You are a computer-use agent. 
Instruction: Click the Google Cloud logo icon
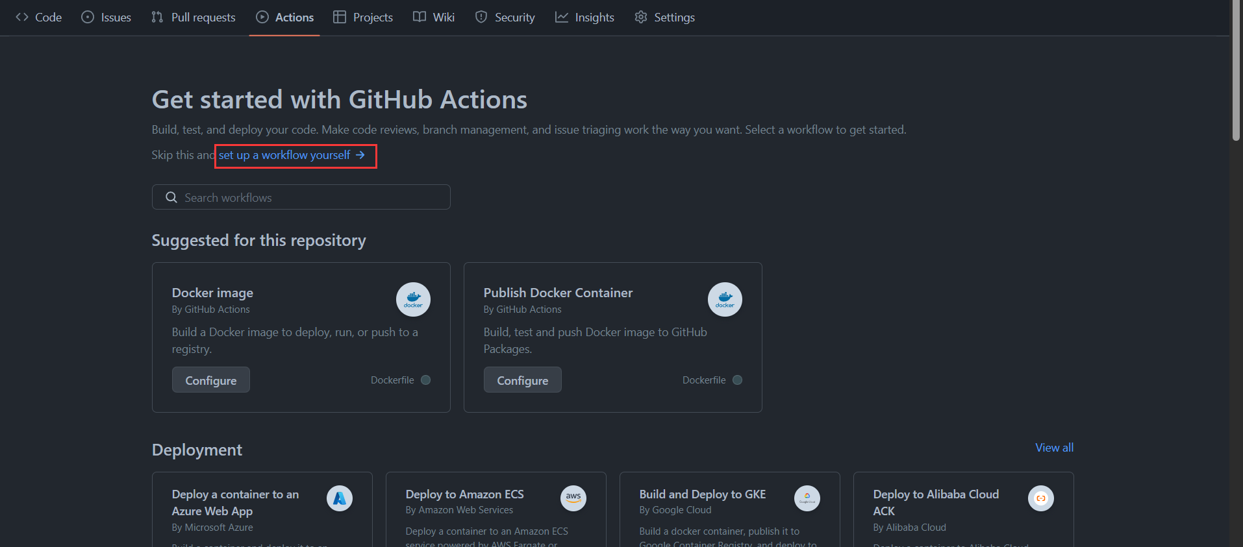click(x=807, y=498)
